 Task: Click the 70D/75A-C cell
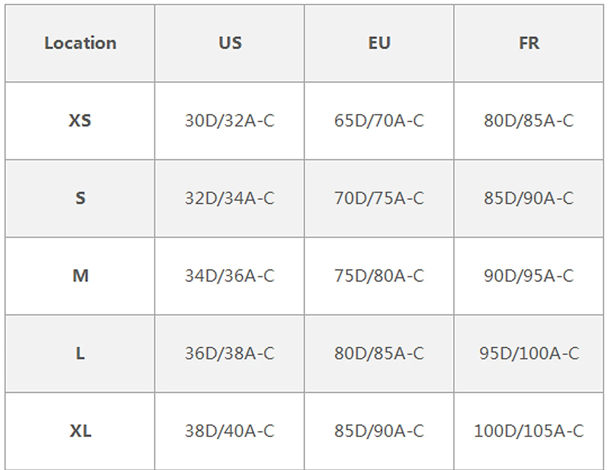click(379, 198)
